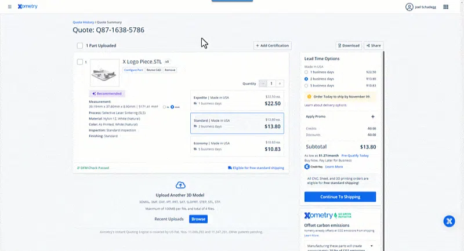Screen dimensions: 464x251
Task: Click Configure Part link
Action: coord(133,70)
